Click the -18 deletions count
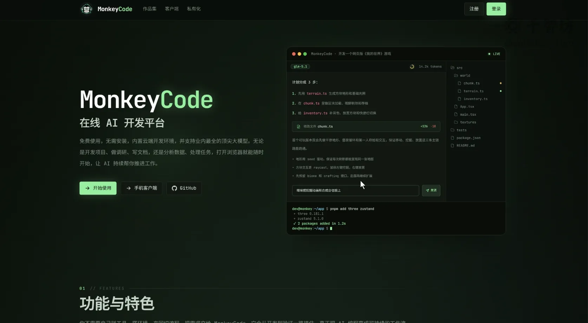 (x=433, y=126)
